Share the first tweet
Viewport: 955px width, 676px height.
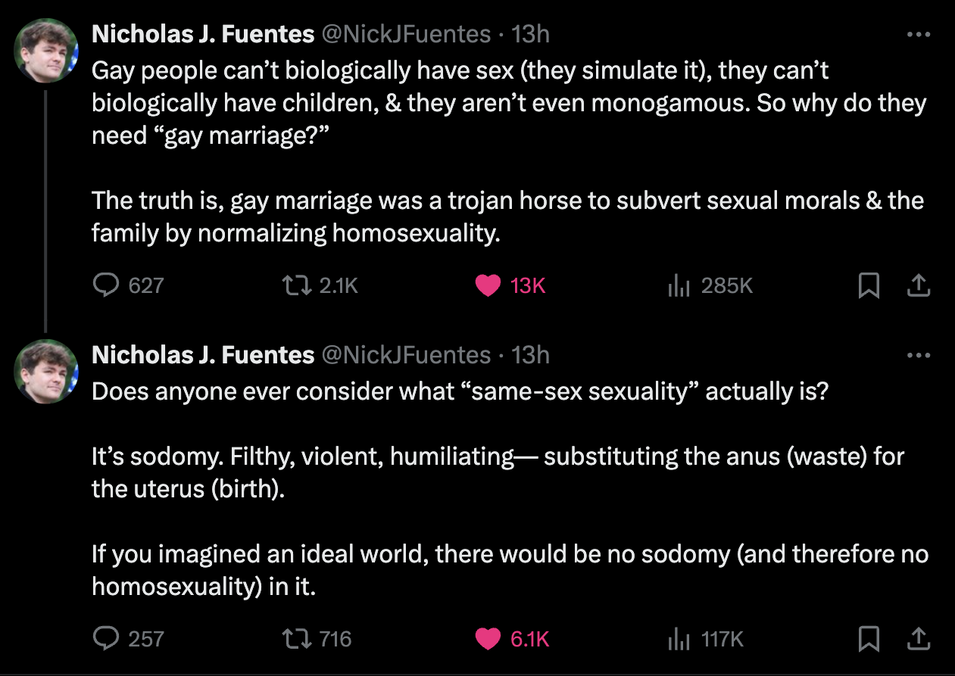click(x=918, y=285)
